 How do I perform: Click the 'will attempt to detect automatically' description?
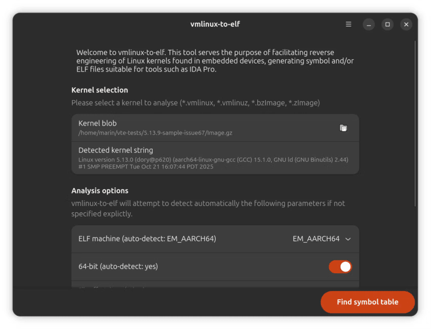click(208, 209)
